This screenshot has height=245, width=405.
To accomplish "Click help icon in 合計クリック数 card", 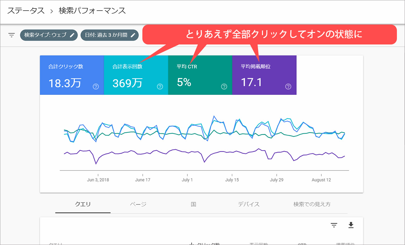I will [x=96, y=86].
